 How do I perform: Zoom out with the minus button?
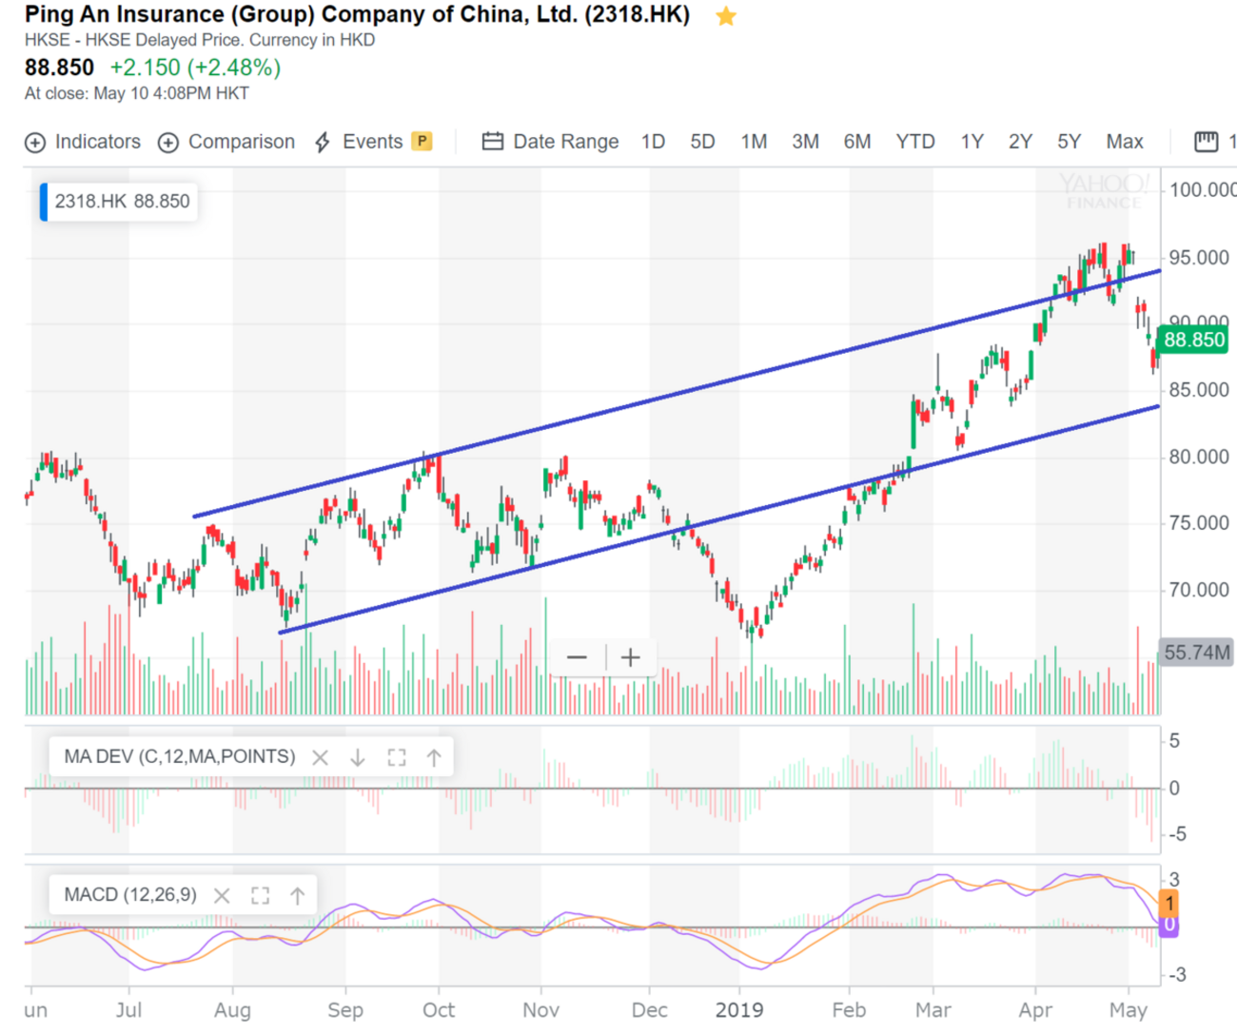coord(577,657)
